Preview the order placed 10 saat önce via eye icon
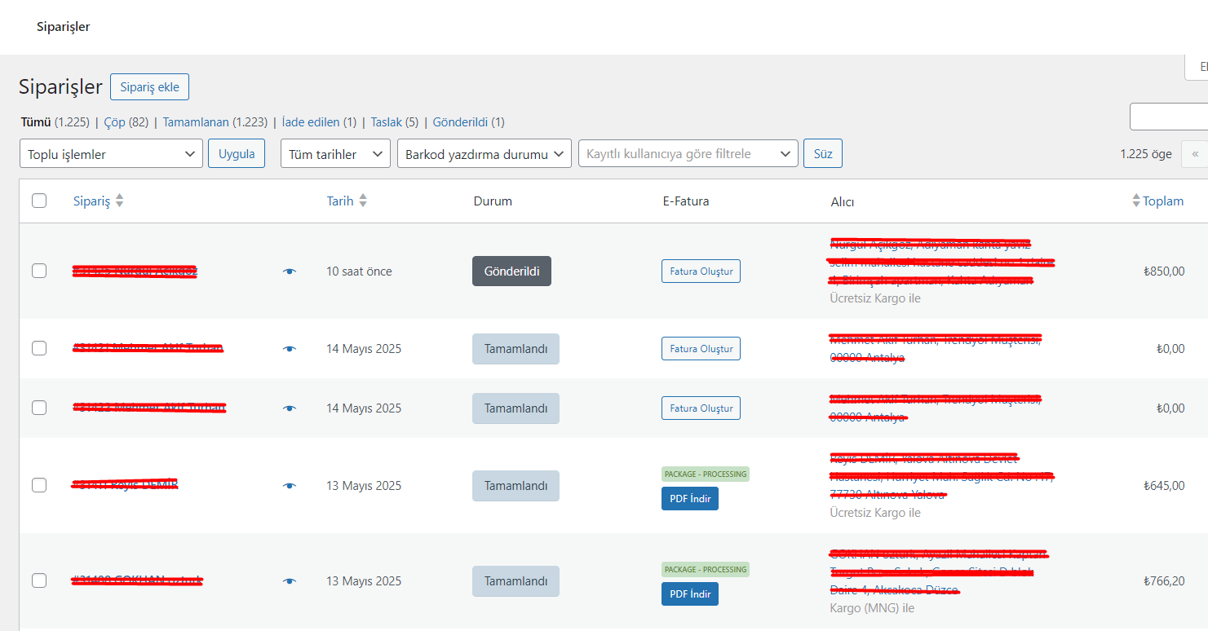 click(x=290, y=271)
